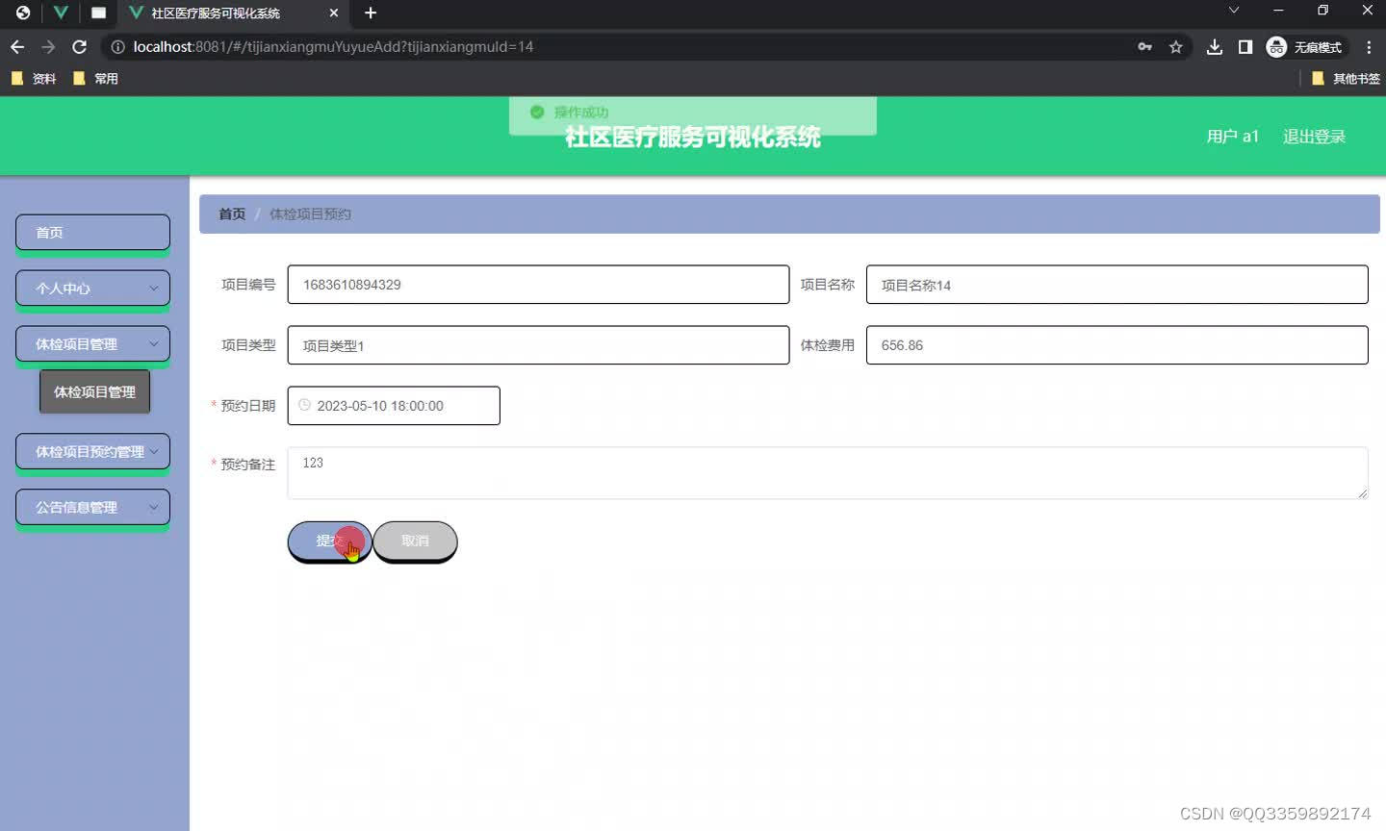1386x831 pixels.
Task: Open the incognito mode profile indicator
Action: (x=1305, y=46)
